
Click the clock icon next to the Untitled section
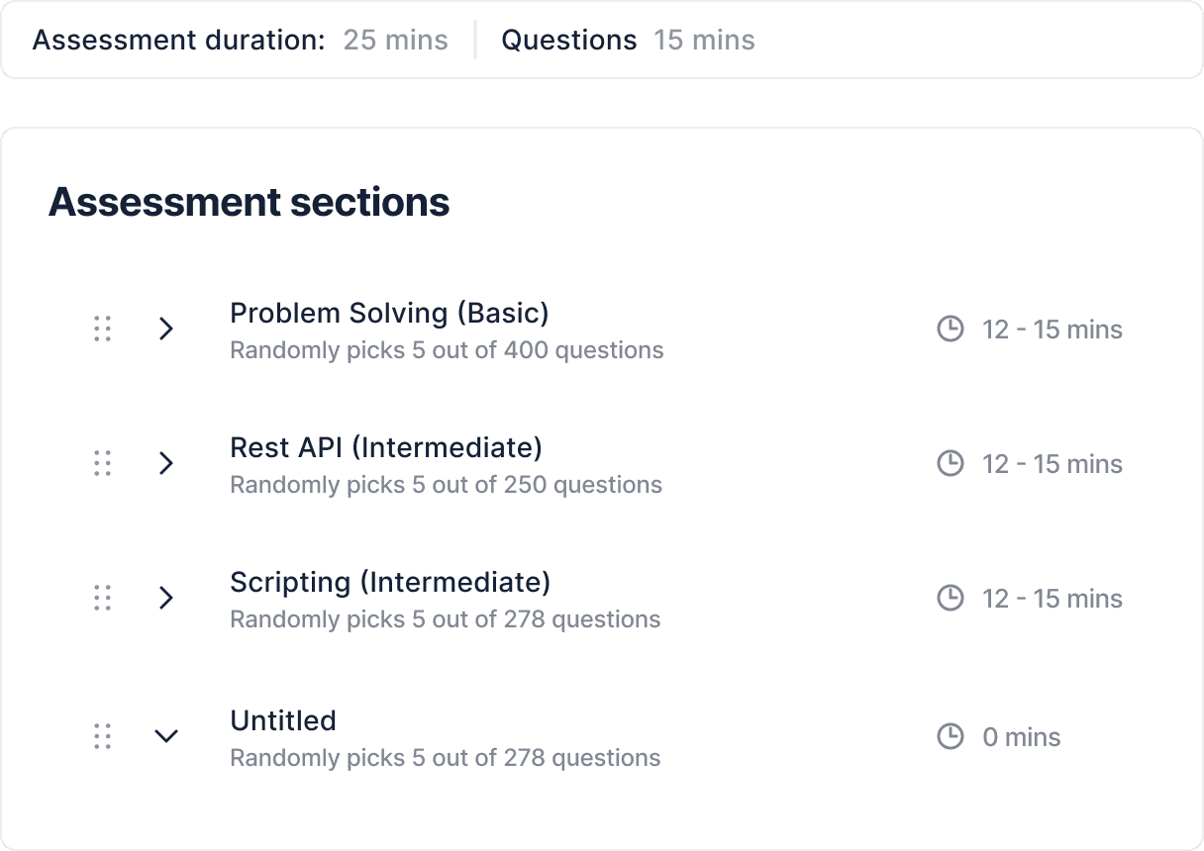[x=950, y=736]
